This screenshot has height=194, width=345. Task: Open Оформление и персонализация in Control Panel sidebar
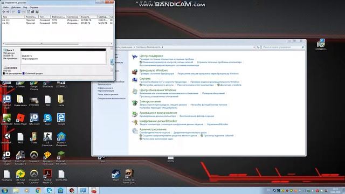106,89
